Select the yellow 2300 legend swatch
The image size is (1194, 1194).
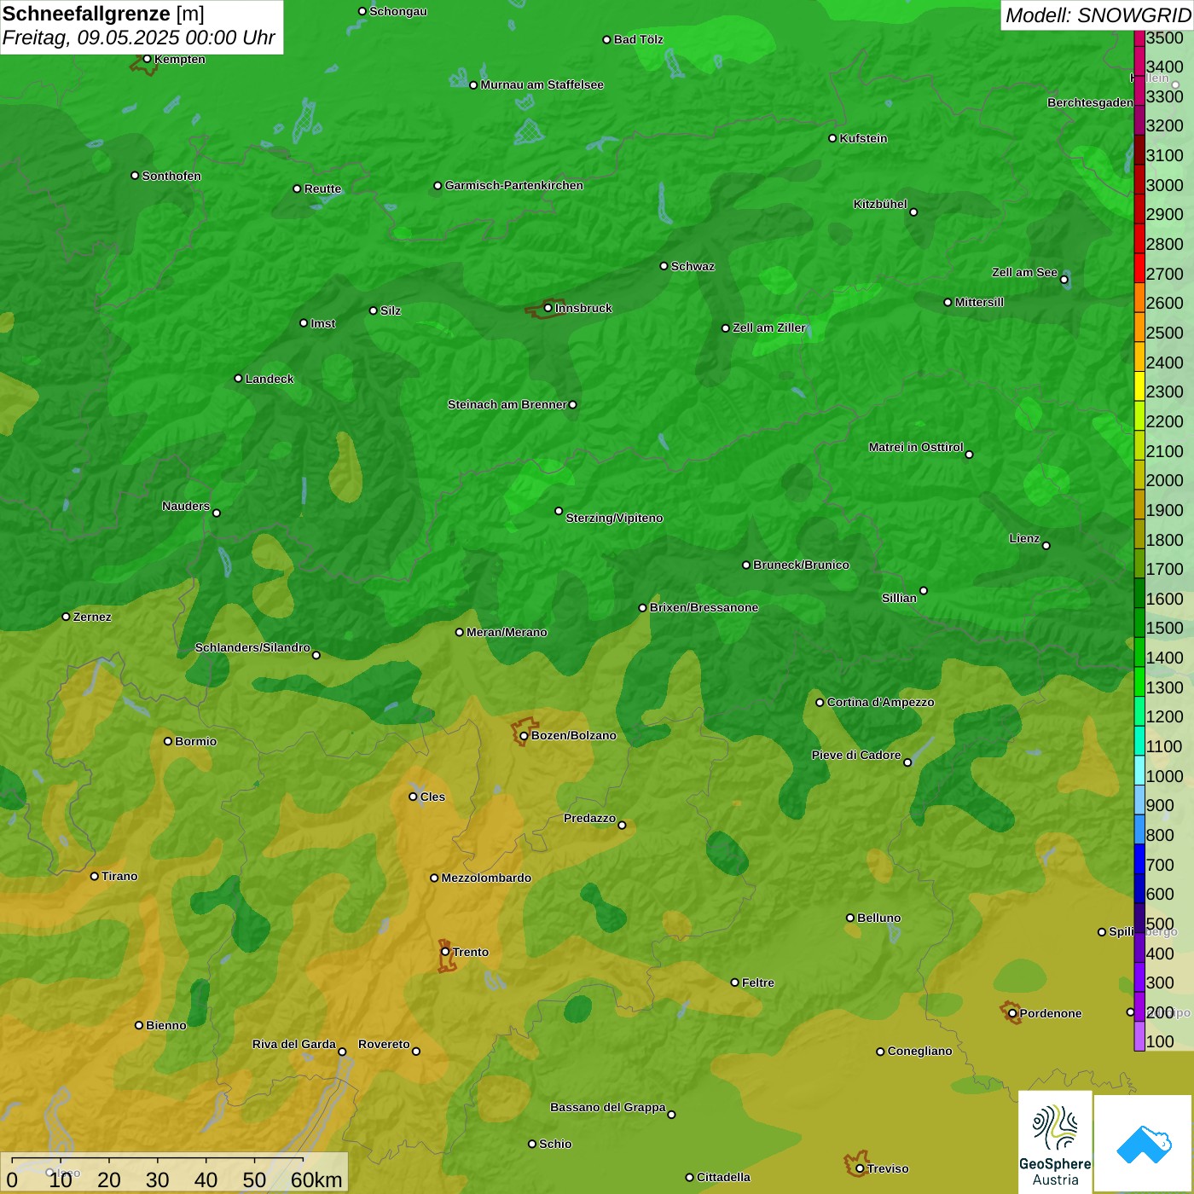coord(1139,386)
